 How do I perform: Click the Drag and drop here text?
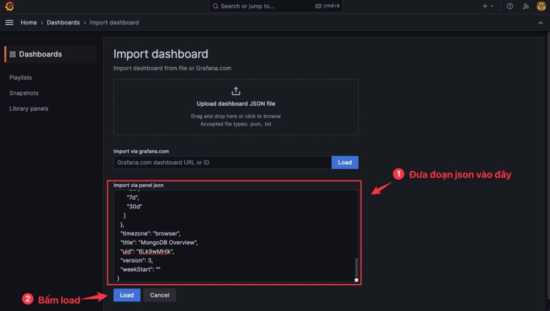[x=236, y=116]
